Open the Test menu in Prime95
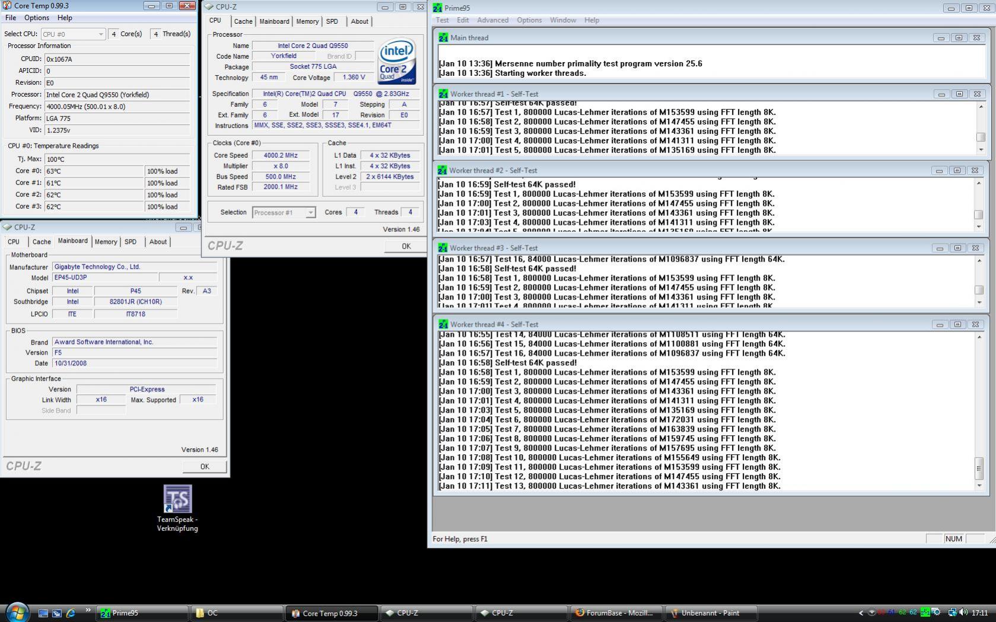The height and width of the screenshot is (622, 996). pyautogui.click(x=443, y=20)
